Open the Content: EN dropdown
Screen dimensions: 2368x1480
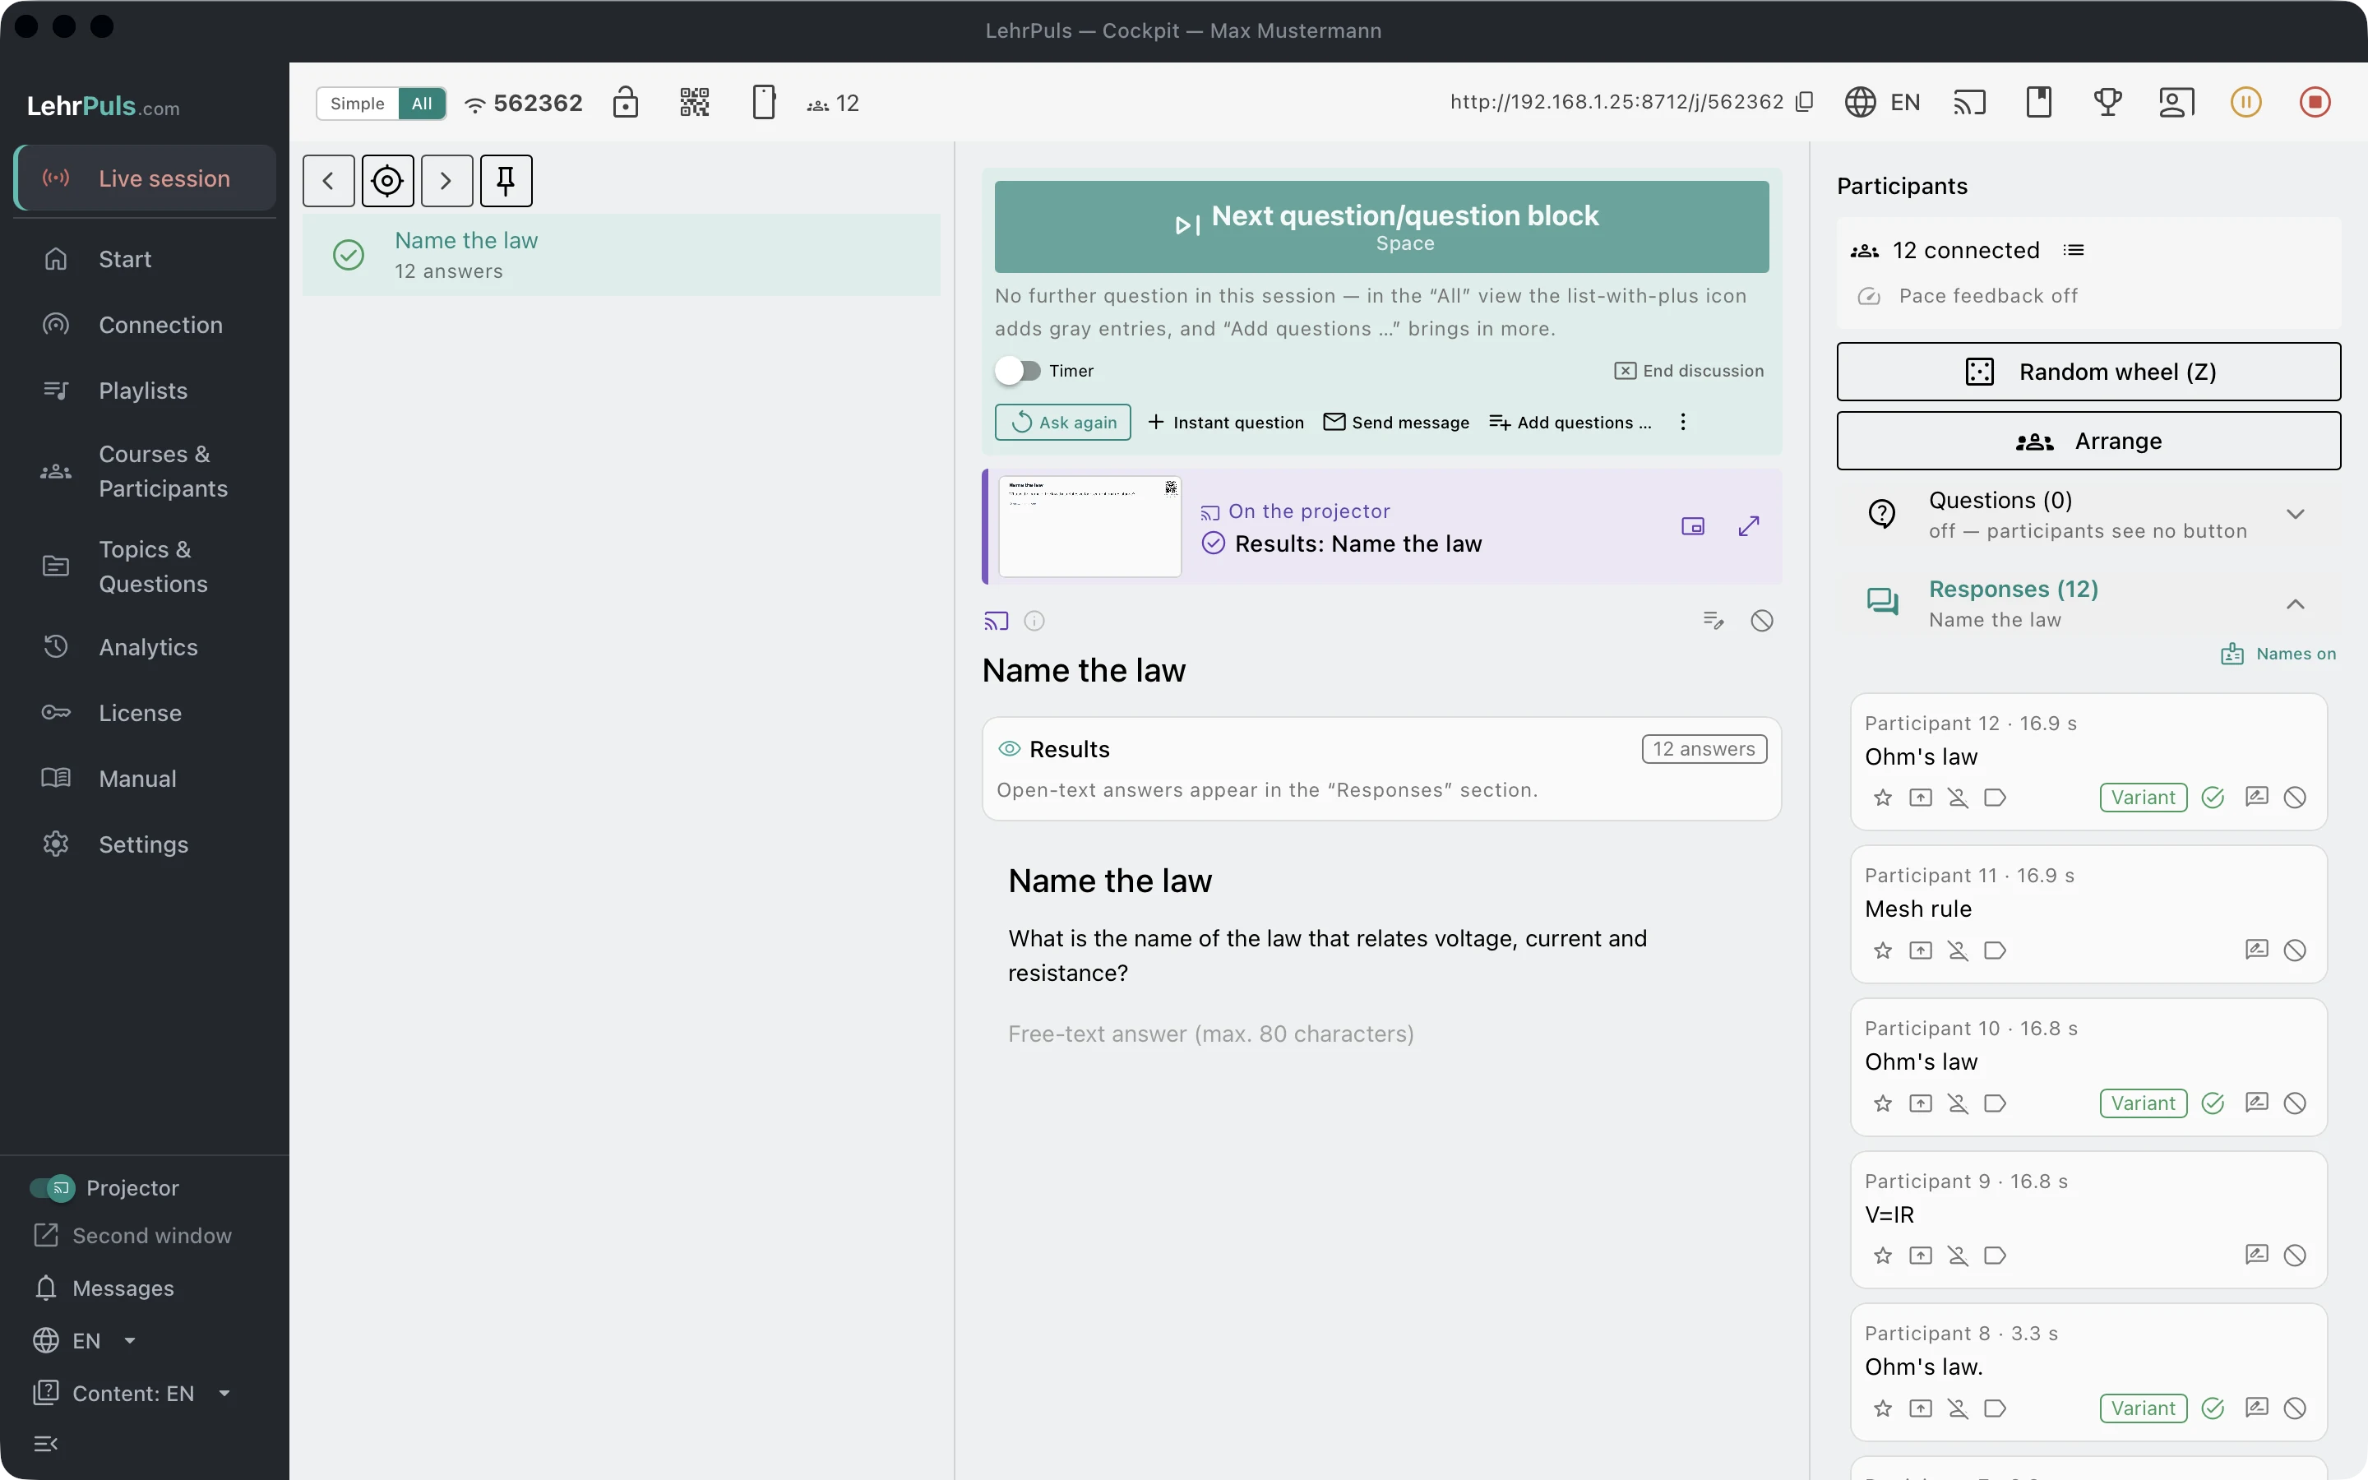tap(132, 1394)
